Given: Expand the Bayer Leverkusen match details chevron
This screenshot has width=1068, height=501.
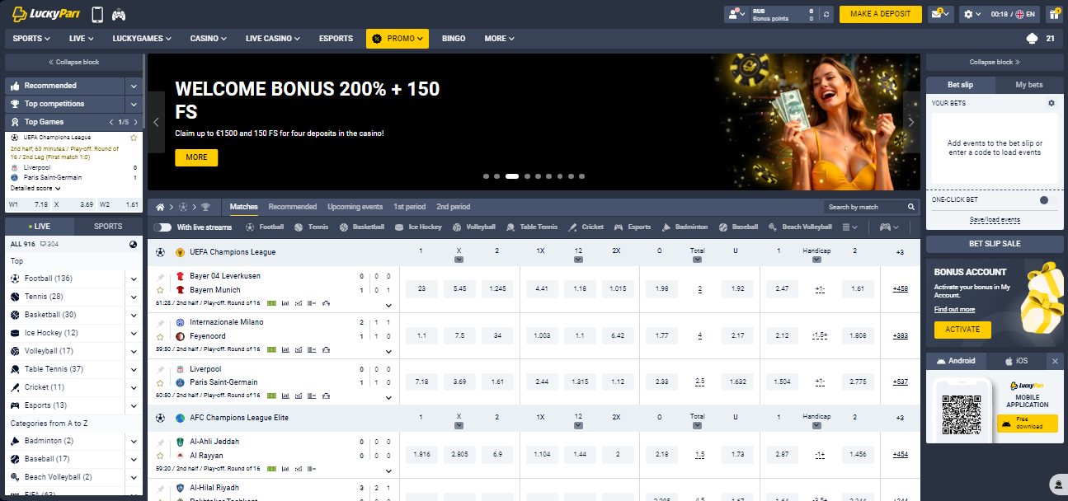Looking at the screenshot, I should click(388, 305).
